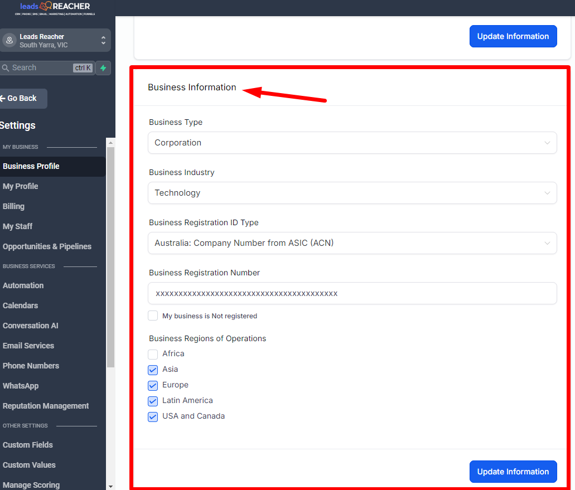Check 'My business is Not registered'

click(x=153, y=316)
